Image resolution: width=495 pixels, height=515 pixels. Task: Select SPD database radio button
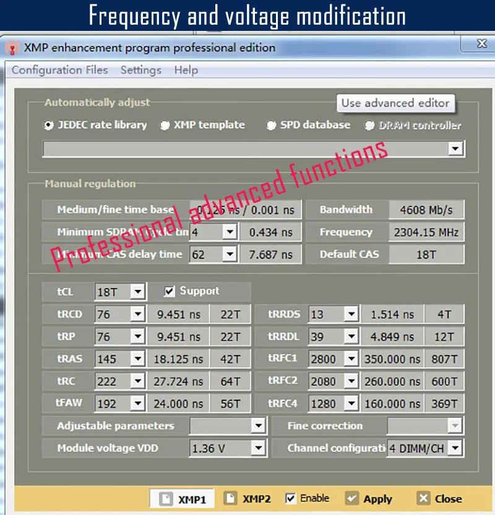[x=271, y=125]
